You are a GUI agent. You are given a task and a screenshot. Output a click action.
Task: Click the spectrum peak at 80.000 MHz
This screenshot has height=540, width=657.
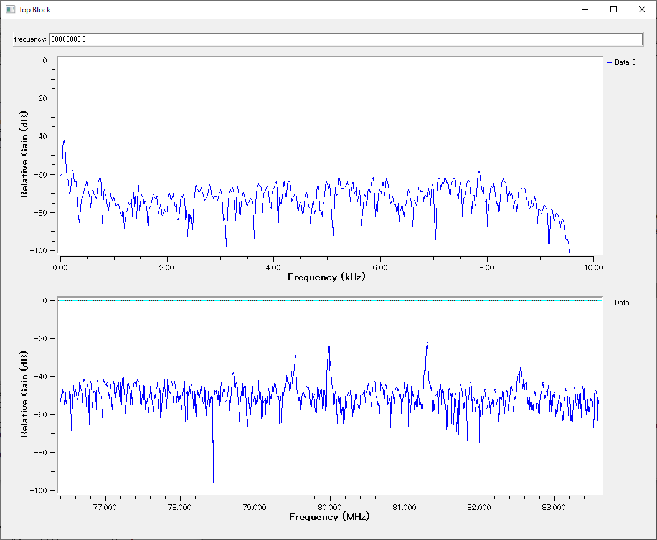329,344
